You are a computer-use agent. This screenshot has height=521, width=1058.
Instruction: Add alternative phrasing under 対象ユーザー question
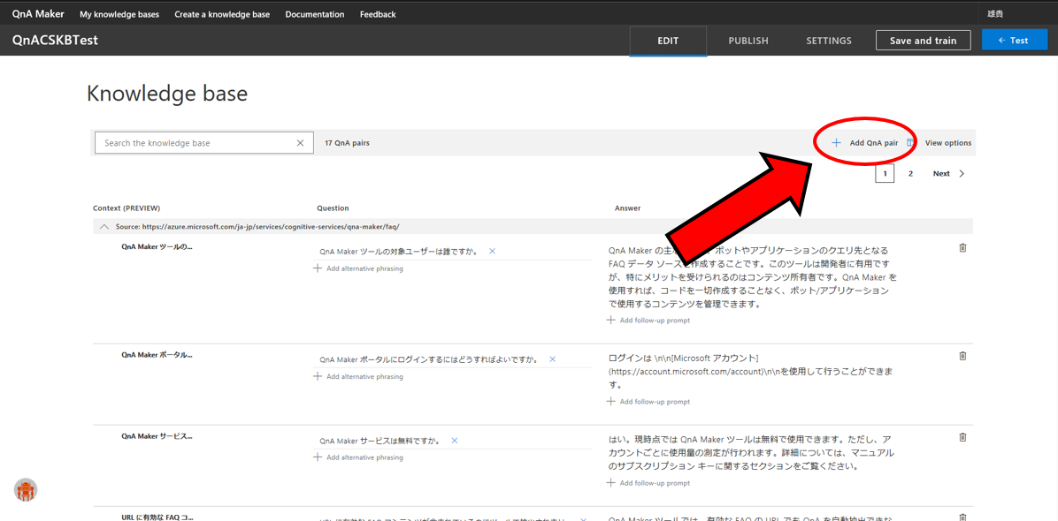point(358,268)
